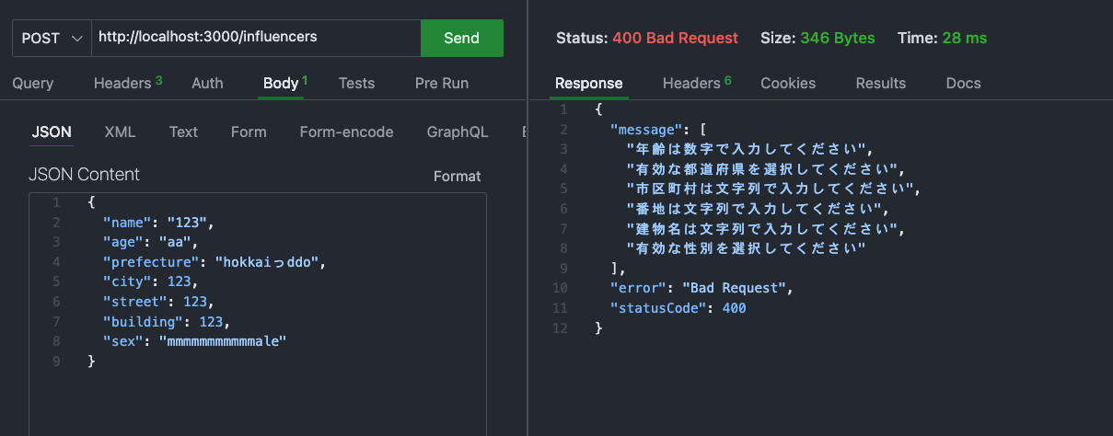Open the Tests tab

[356, 83]
